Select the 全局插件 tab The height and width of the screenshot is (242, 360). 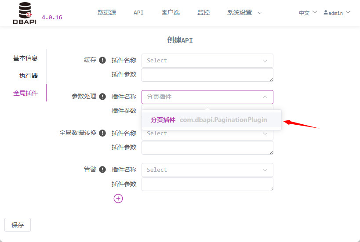pos(25,93)
